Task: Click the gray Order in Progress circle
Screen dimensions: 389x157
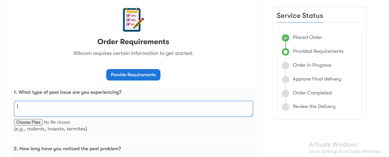Action: coord(285,66)
